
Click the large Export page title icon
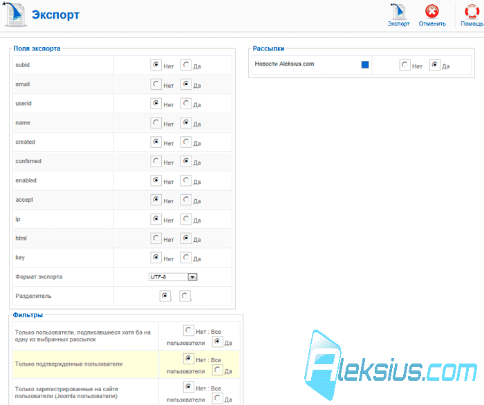pos(15,14)
